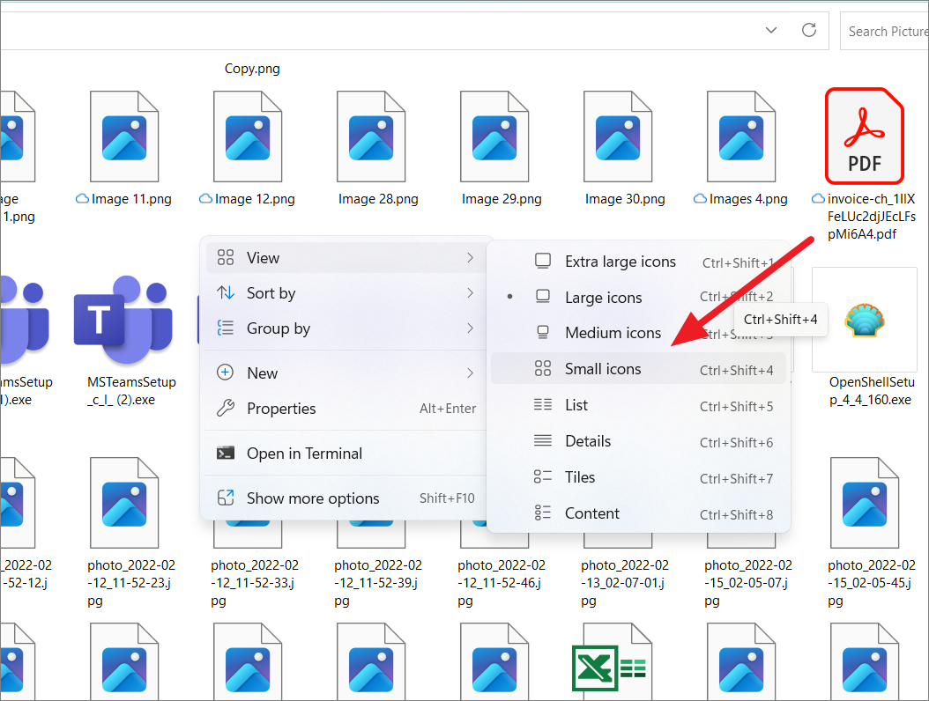Viewport: 929px width, 701px height.
Task: Open the address bar dropdown arrow
Action: tap(770, 29)
